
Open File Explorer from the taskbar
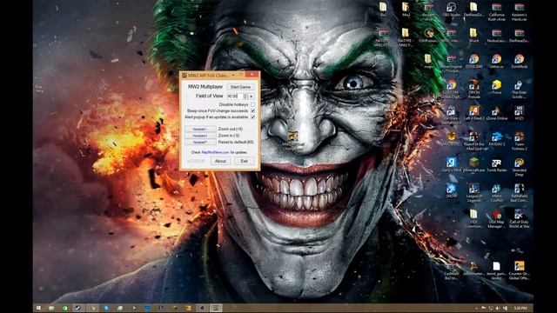[51, 308]
